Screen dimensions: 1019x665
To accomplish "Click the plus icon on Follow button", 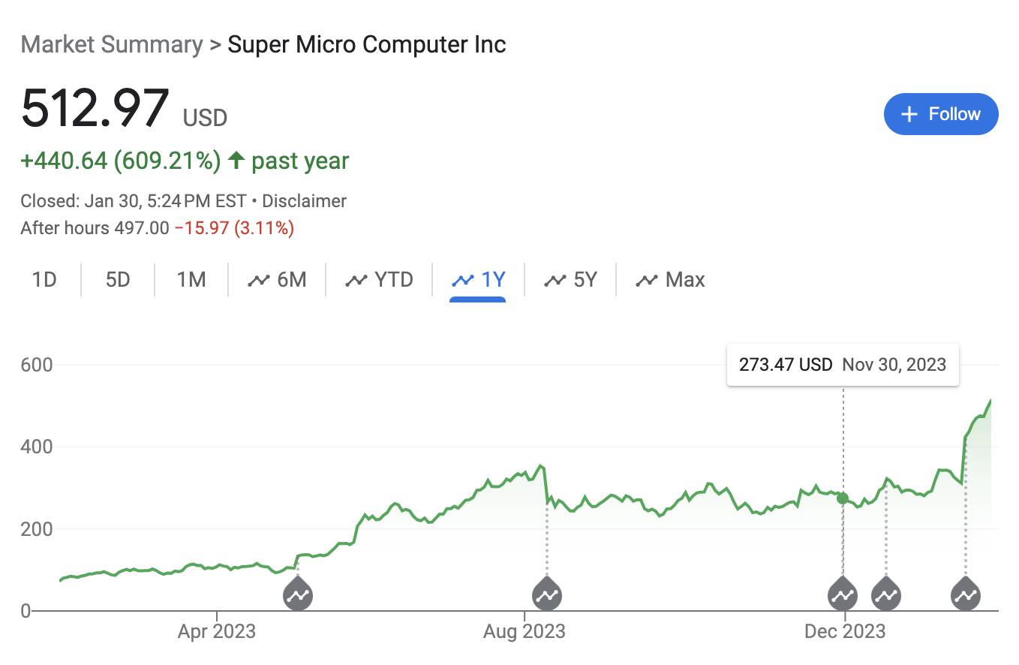I will 909,114.
